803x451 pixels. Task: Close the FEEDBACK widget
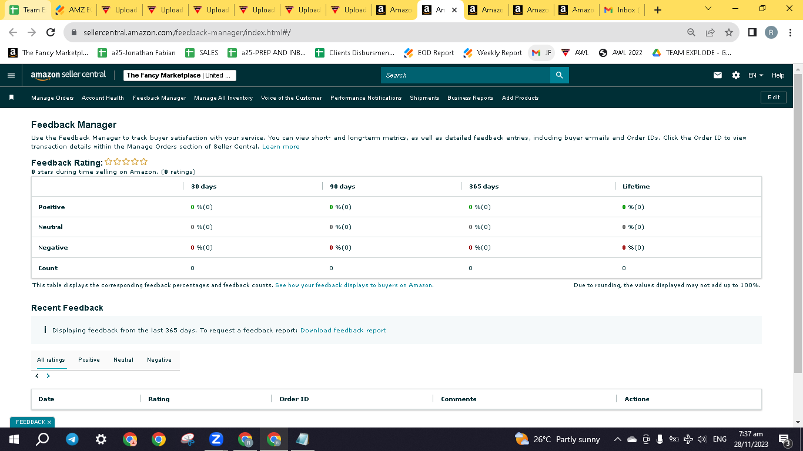tap(50, 422)
